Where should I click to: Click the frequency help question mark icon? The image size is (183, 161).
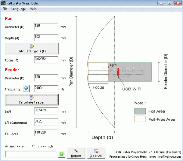tap(26, 89)
